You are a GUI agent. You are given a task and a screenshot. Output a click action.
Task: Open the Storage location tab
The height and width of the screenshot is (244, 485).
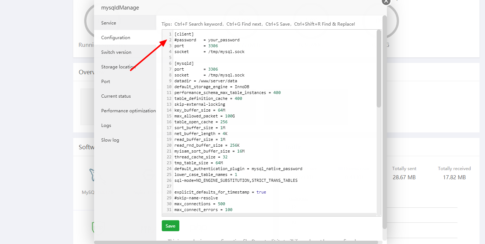click(x=118, y=67)
